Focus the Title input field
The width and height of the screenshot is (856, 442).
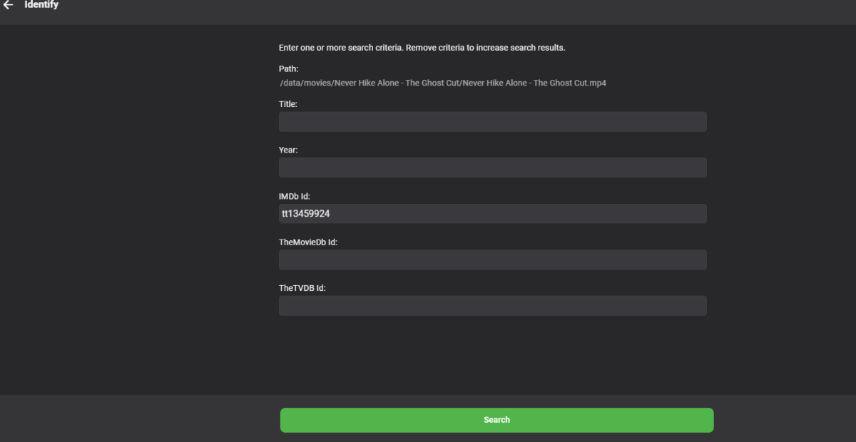(x=492, y=122)
